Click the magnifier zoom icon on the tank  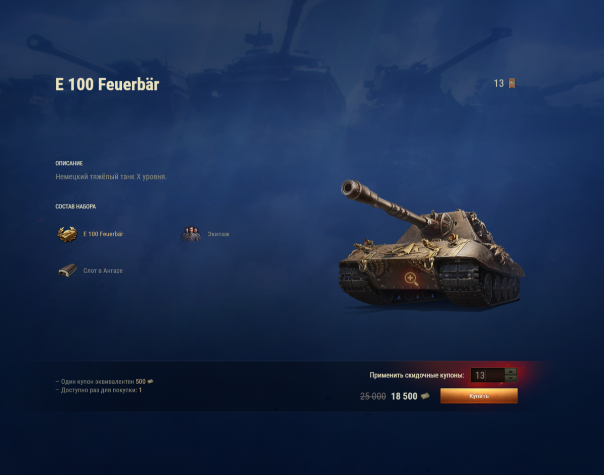411,279
